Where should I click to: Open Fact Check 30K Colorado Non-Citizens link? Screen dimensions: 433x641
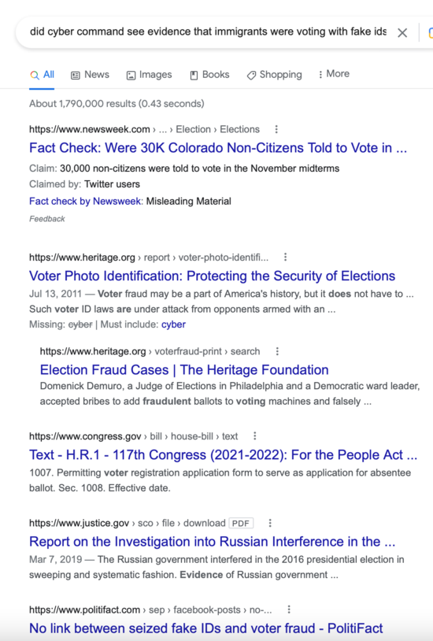click(x=218, y=147)
